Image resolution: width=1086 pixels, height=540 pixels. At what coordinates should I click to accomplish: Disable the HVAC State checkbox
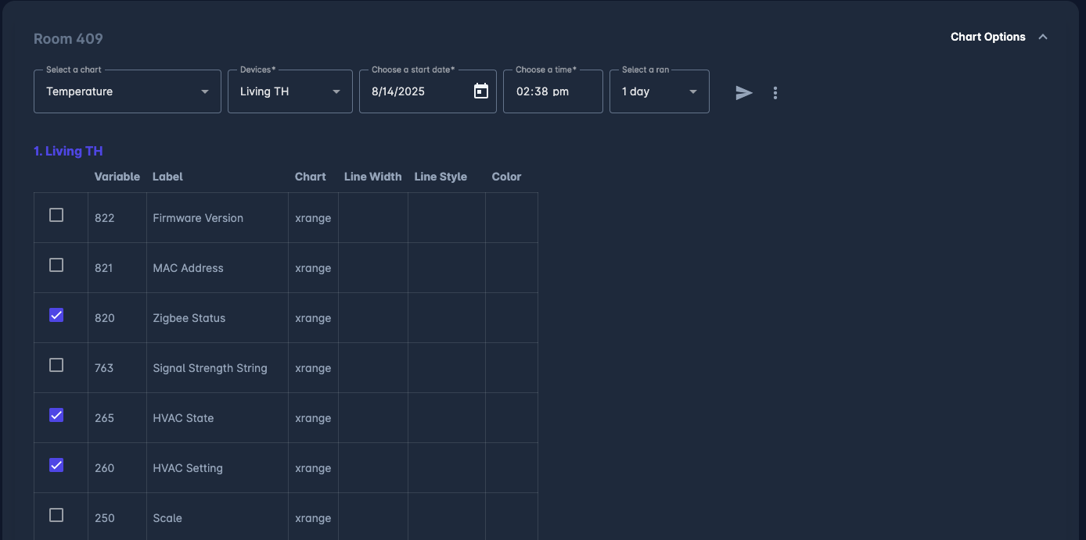click(56, 415)
